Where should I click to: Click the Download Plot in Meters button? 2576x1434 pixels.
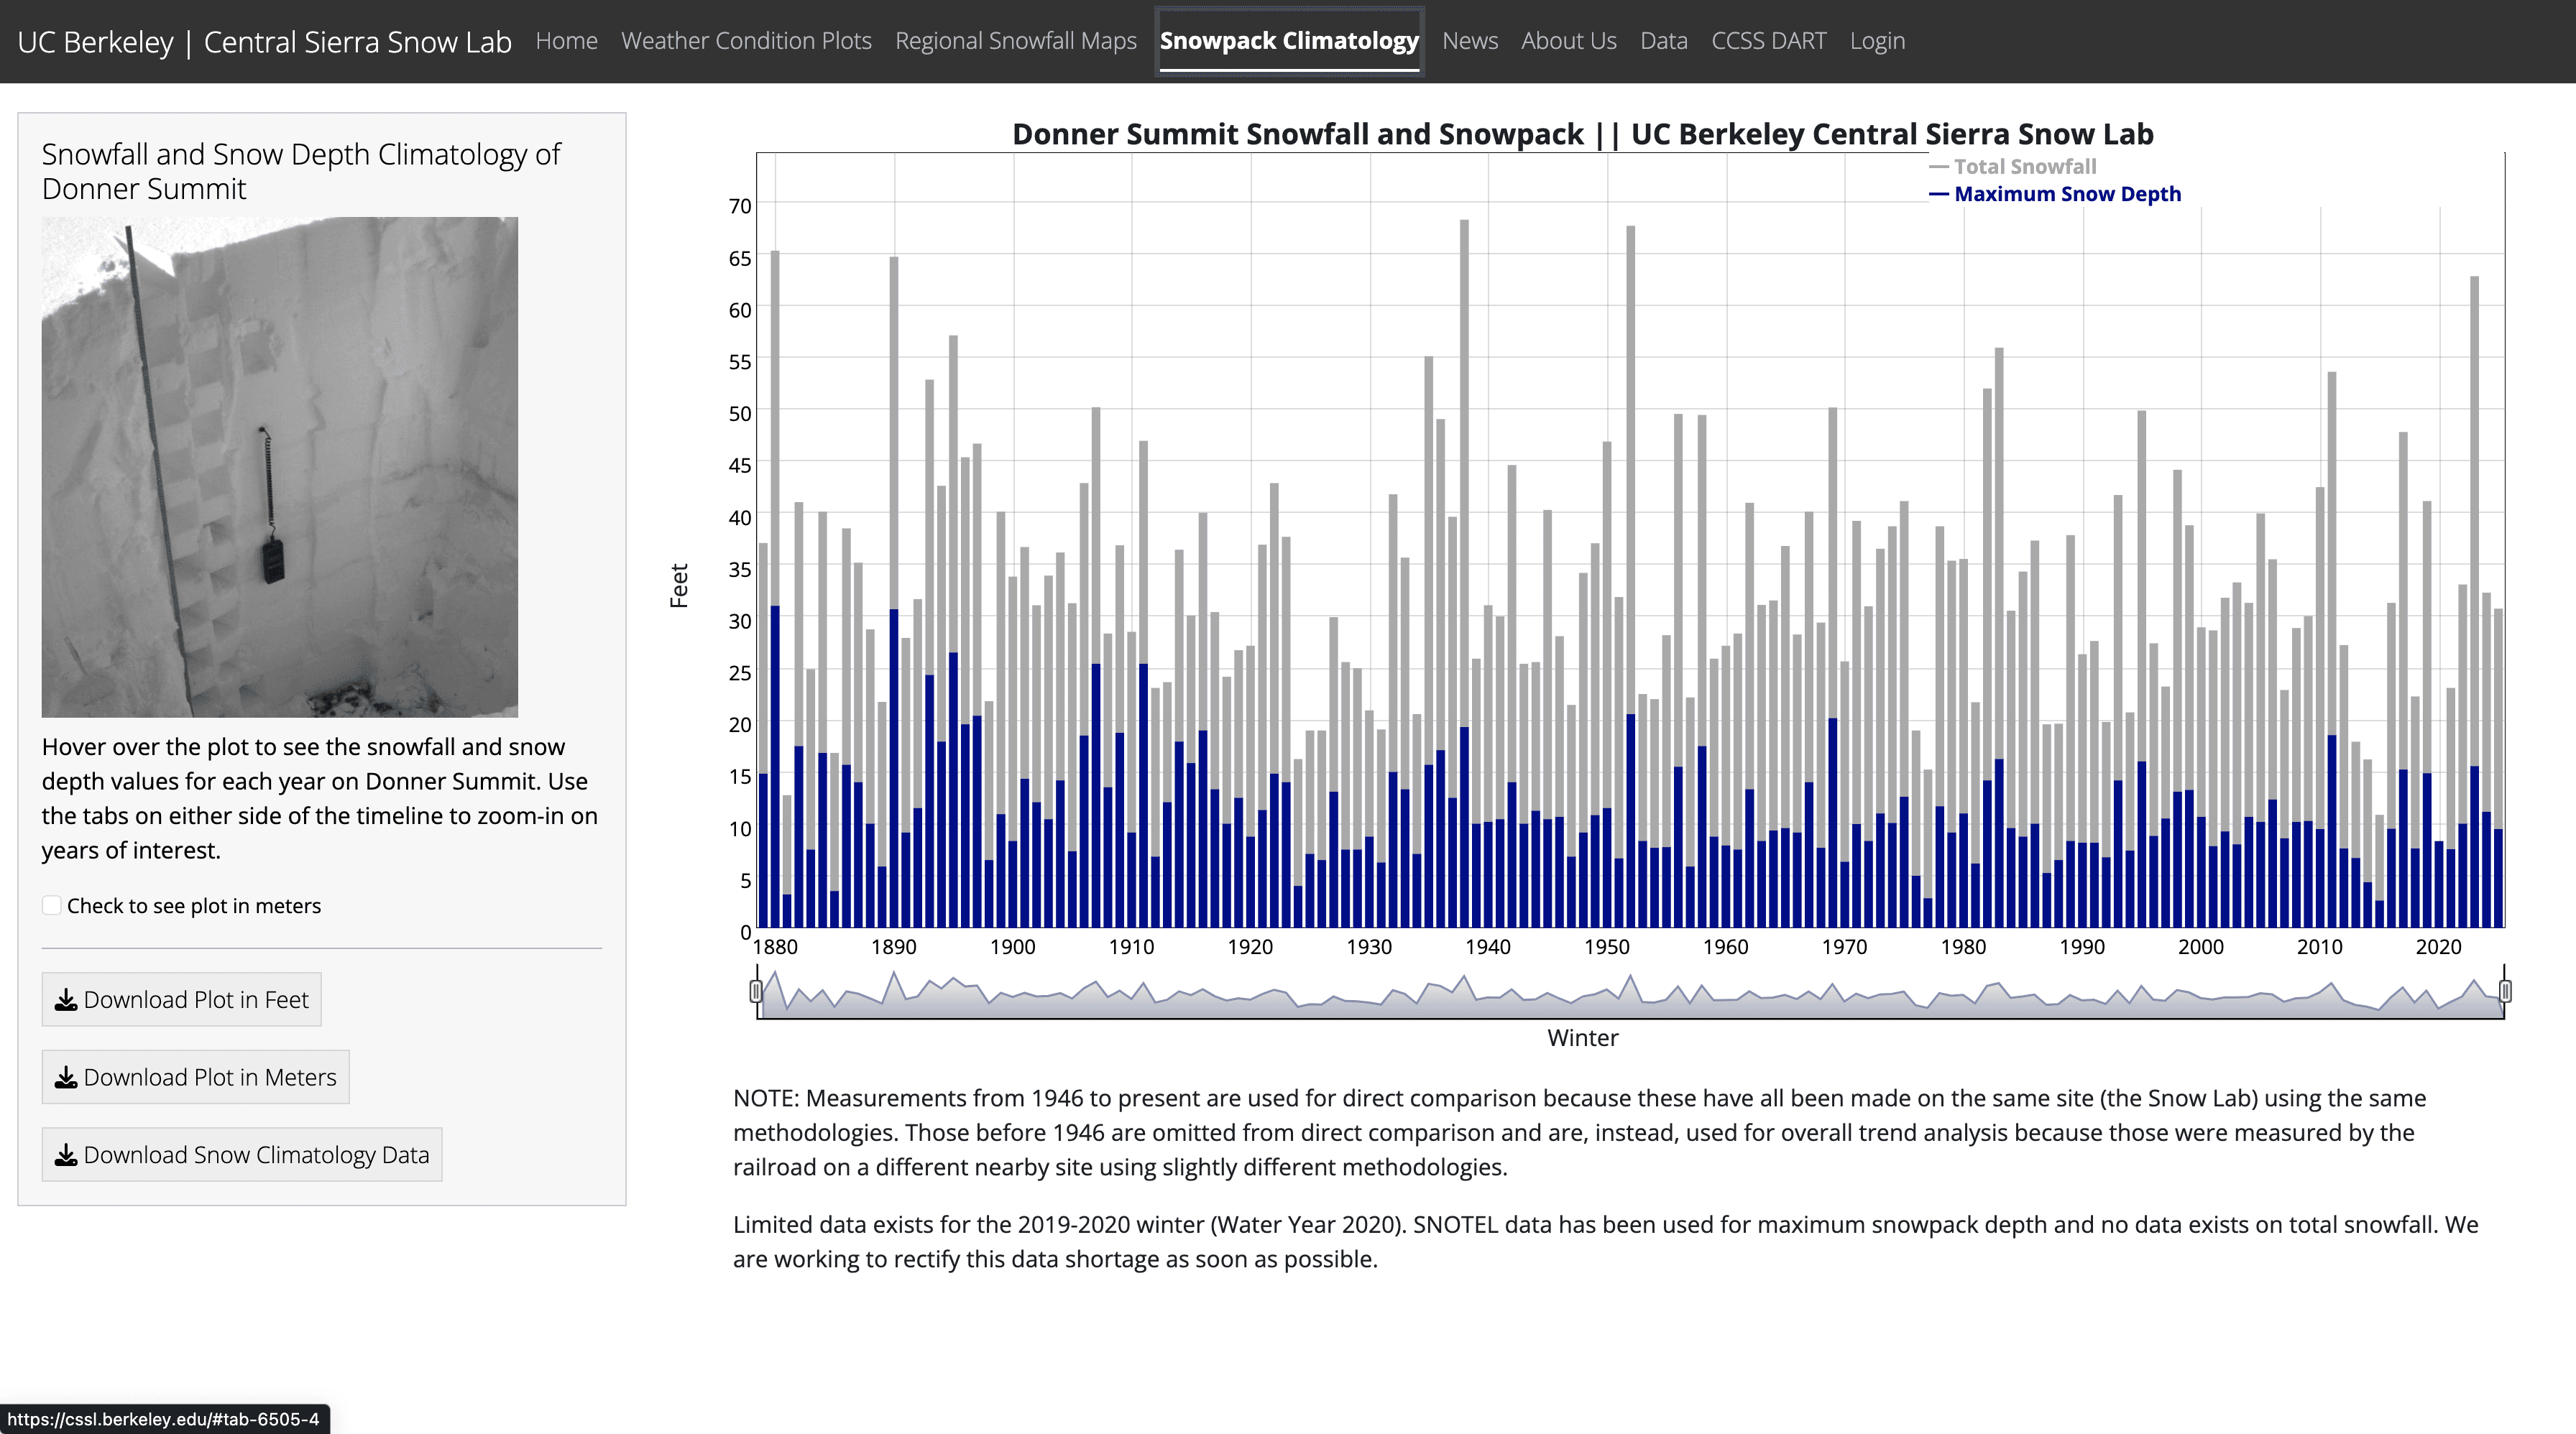coord(210,1077)
